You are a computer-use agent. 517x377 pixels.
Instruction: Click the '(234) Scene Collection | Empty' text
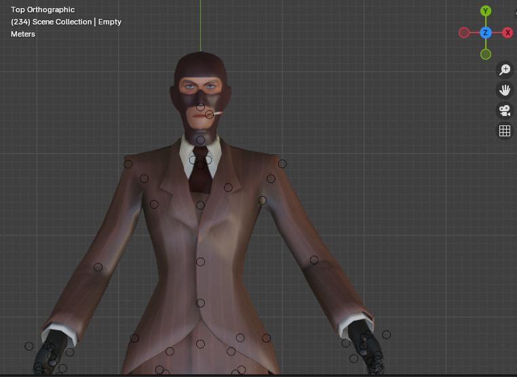[66, 22]
